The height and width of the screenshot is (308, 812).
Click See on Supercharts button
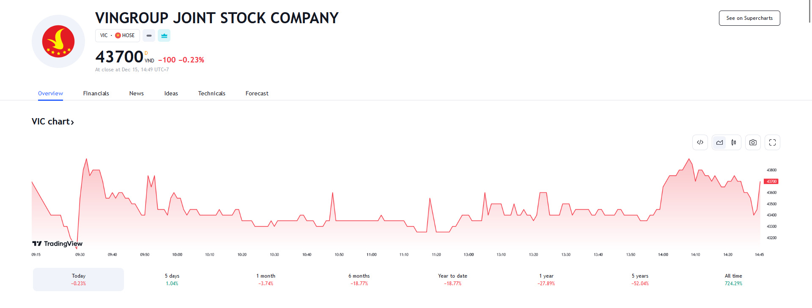tap(749, 18)
